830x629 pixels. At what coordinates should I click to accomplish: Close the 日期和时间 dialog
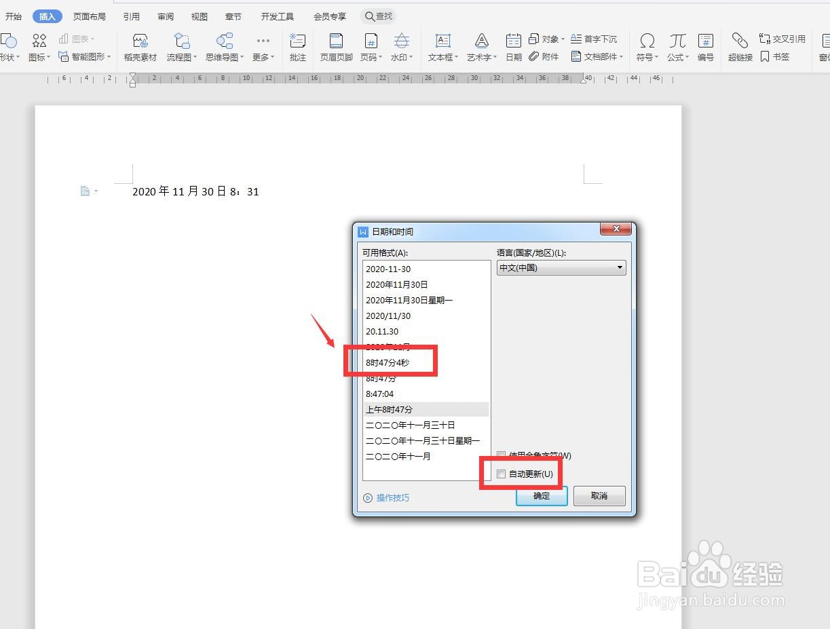click(x=616, y=229)
